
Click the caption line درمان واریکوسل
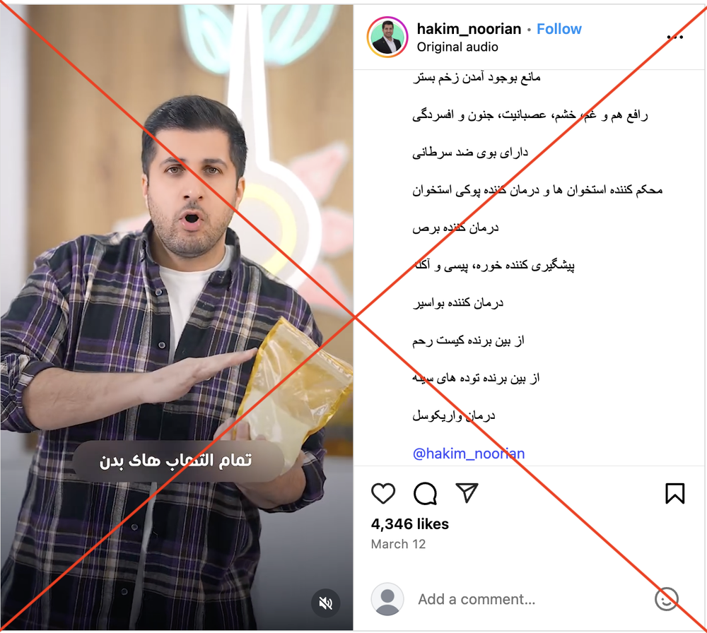point(454,415)
